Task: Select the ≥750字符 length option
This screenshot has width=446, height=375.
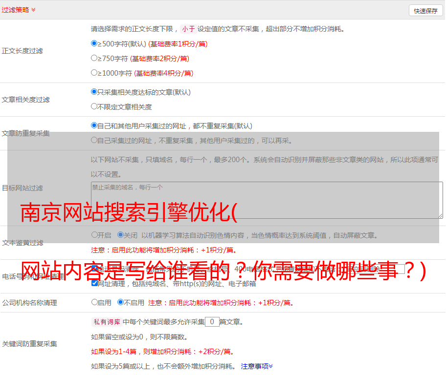Action: point(94,58)
